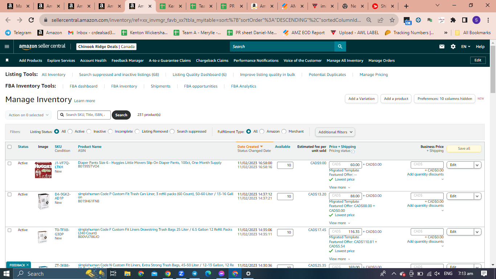The image size is (496, 279).
Task: Open the Manage Orders menu item
Action: (382, 60)
